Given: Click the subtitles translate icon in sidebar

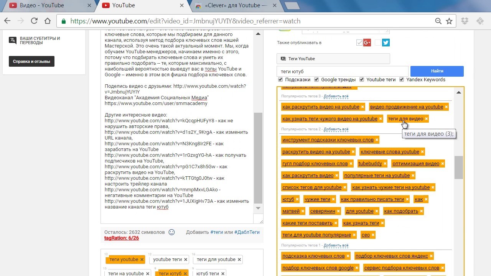Looking at the screenshot, I should (x=13, y=40).
